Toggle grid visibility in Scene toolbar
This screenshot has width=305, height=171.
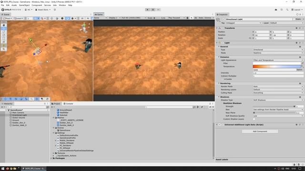tap(36, 18)
